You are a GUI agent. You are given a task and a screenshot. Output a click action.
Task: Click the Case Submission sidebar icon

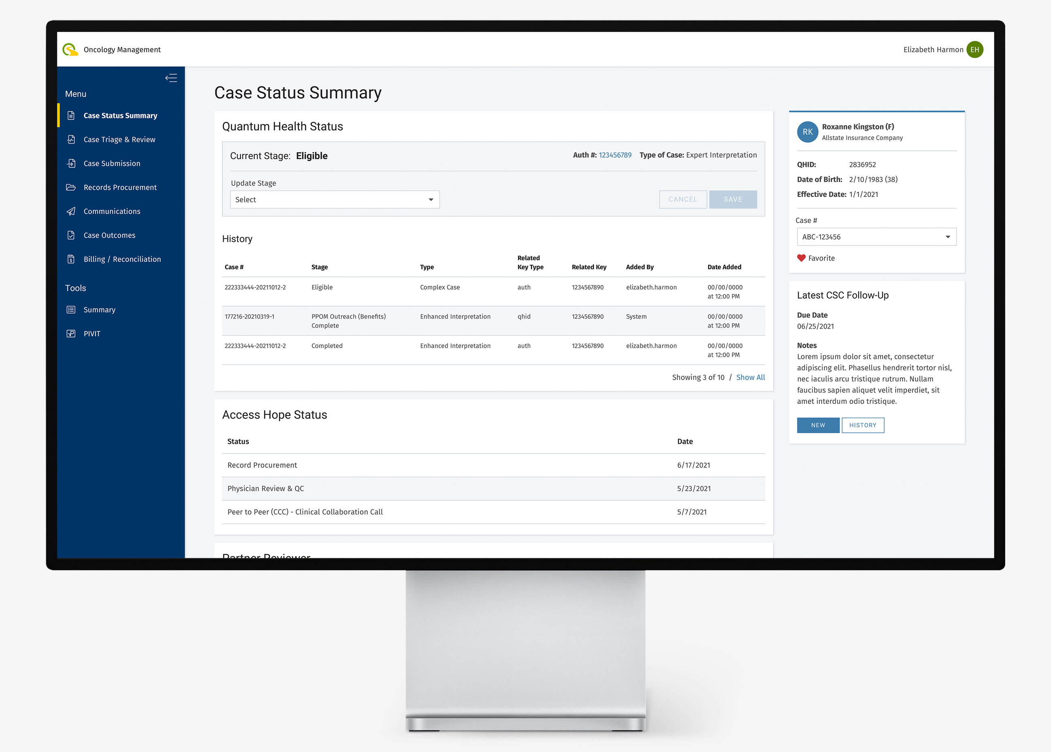pyautogui.click(x=71, y=164)
